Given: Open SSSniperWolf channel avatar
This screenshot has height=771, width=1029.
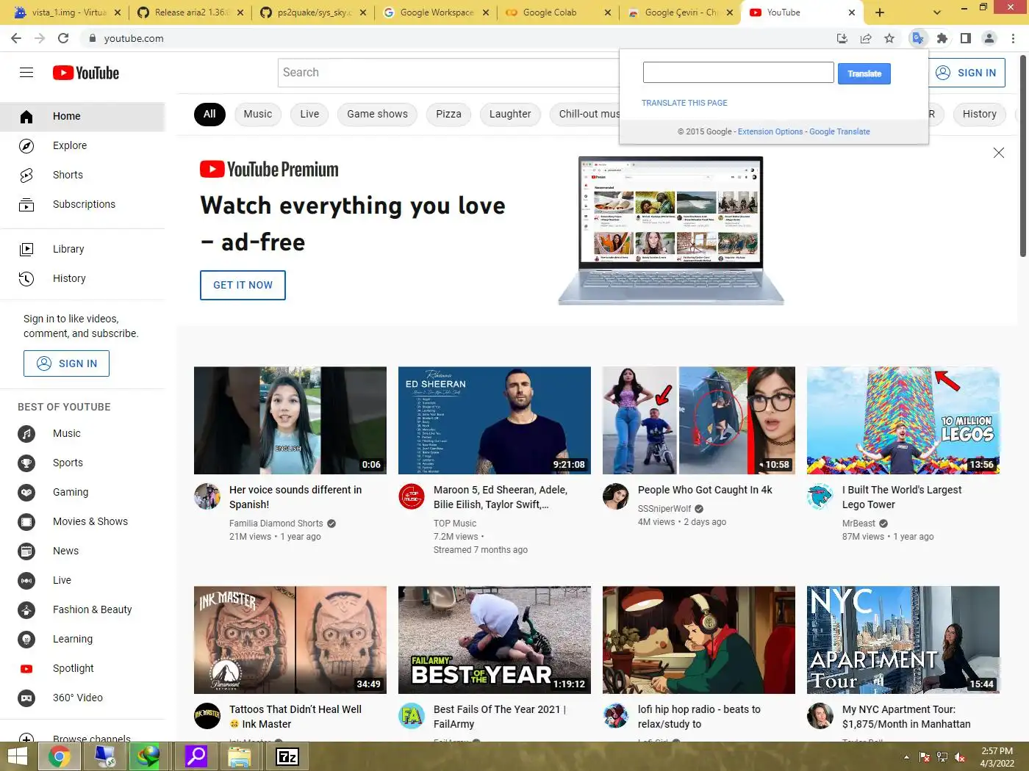Looking at the screenshot, I should pyautogui.click(x=616, y=496).
